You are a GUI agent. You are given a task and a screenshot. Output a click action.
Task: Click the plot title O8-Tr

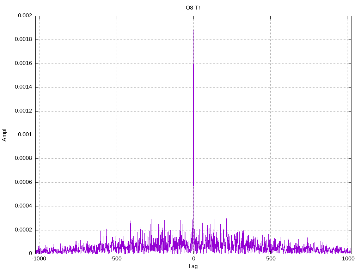coord(193,7)
